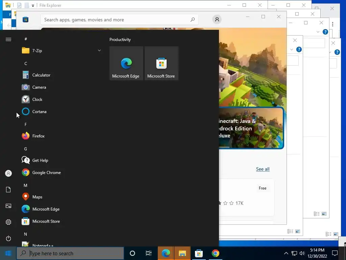346x260 pixels.
Task: Jump to letter N section header
Action: point(26,234)
